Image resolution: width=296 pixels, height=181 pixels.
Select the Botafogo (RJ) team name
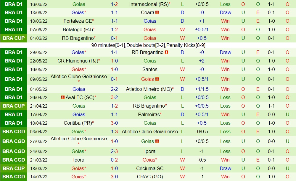(77, 29)
